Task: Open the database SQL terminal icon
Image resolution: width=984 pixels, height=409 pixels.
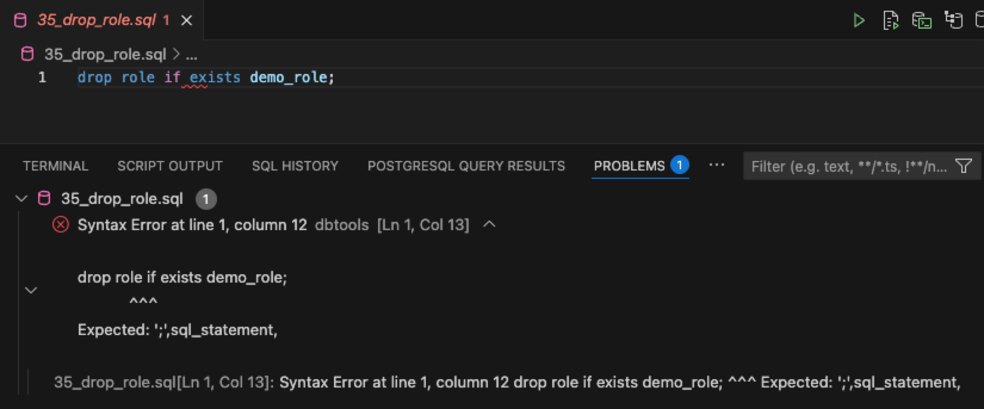Action: [x=922, y=21]
